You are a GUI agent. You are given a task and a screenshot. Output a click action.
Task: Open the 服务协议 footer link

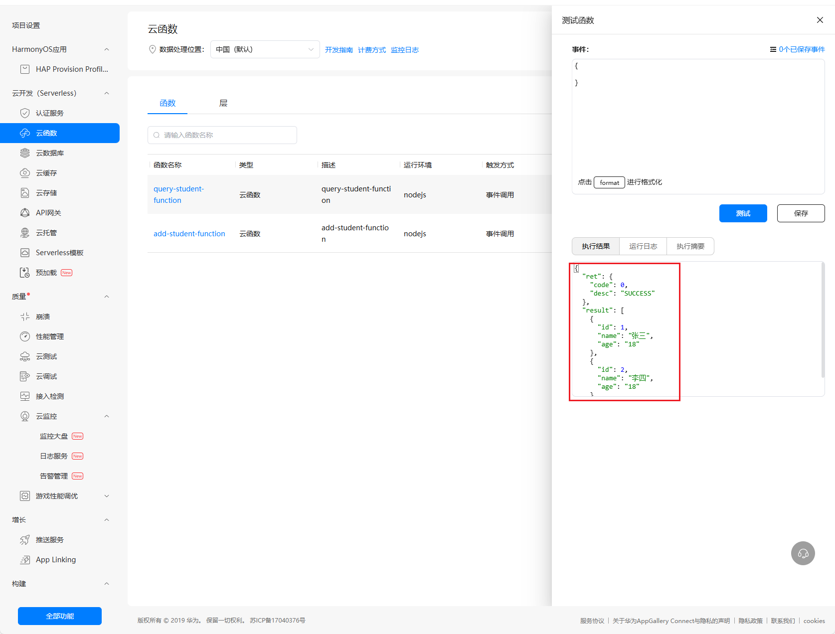click(x=592, y=621)
